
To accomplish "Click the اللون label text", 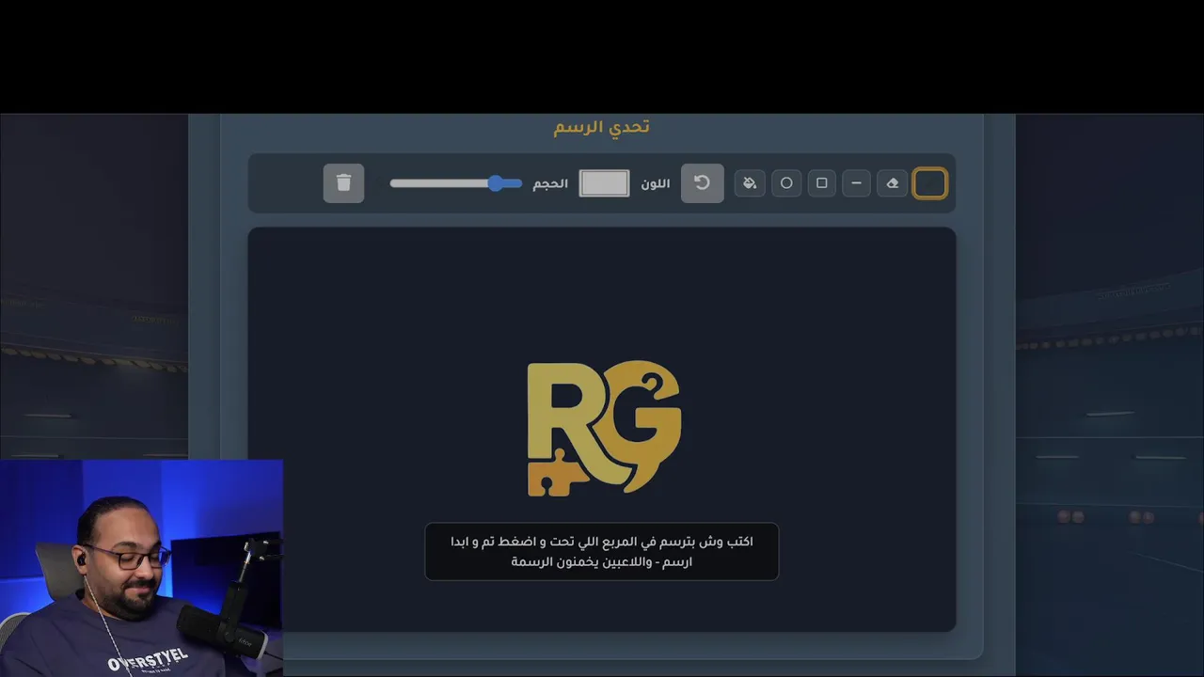I will click(x=656, y=183).
